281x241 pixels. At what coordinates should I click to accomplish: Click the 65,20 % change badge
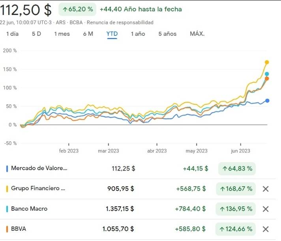(77, 9)
